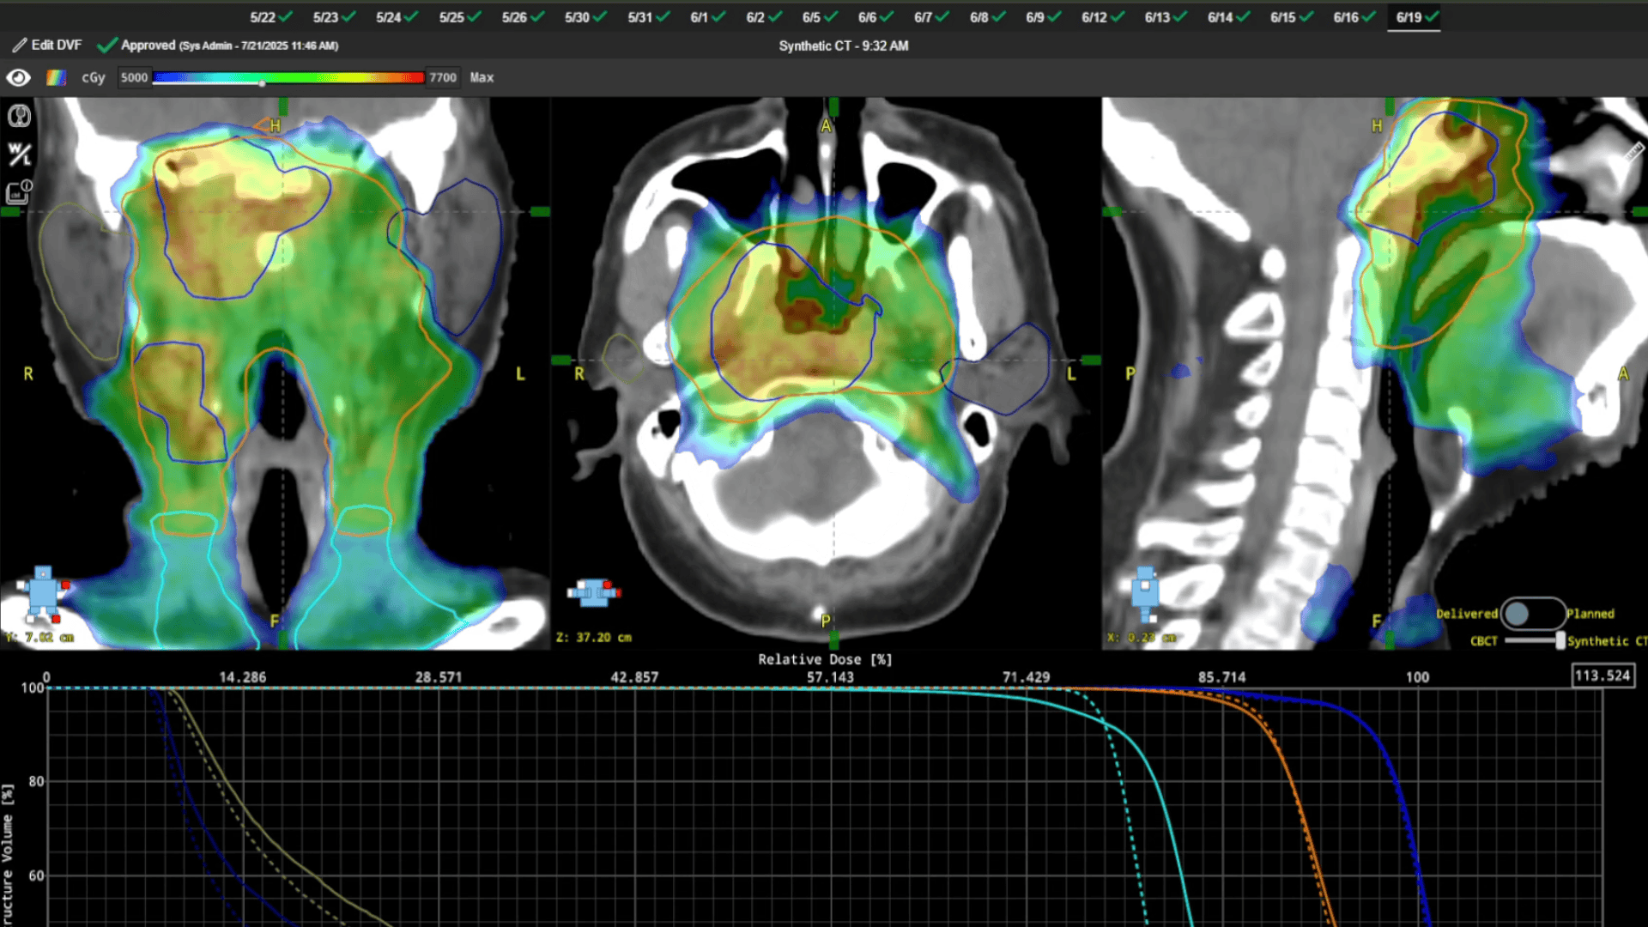Click the 113.524 relative dose max field
Screen dimensions: 1648x927
coord(1602,676)
